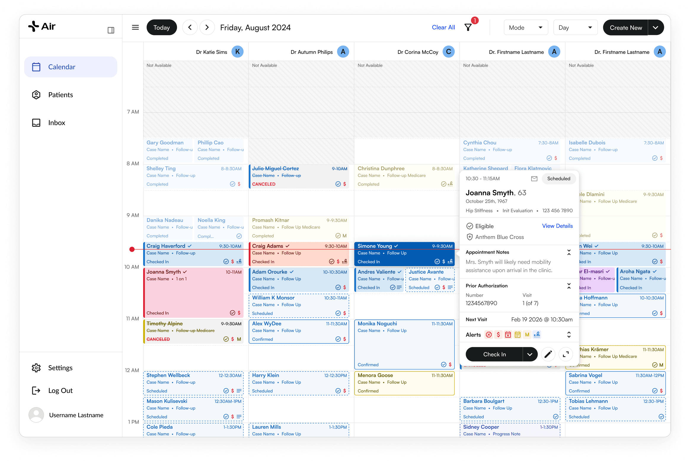The height and width of the screenshot is (461, 690).
Task: Click the Clear All link
Action: pos(443,27)
